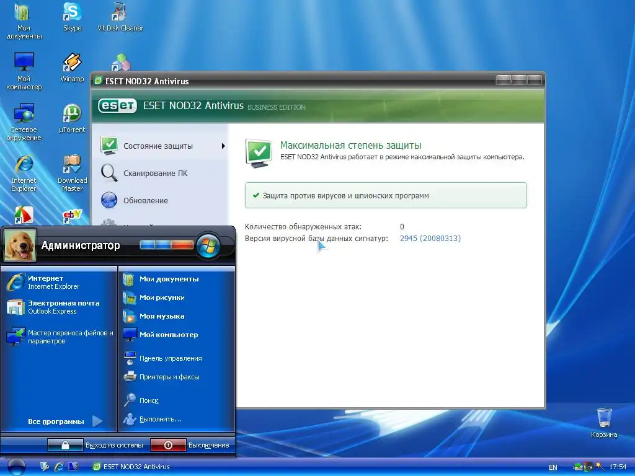Click the green protection status monitor icon
Viewport: 635px width, 476px height.
[259, 153]
